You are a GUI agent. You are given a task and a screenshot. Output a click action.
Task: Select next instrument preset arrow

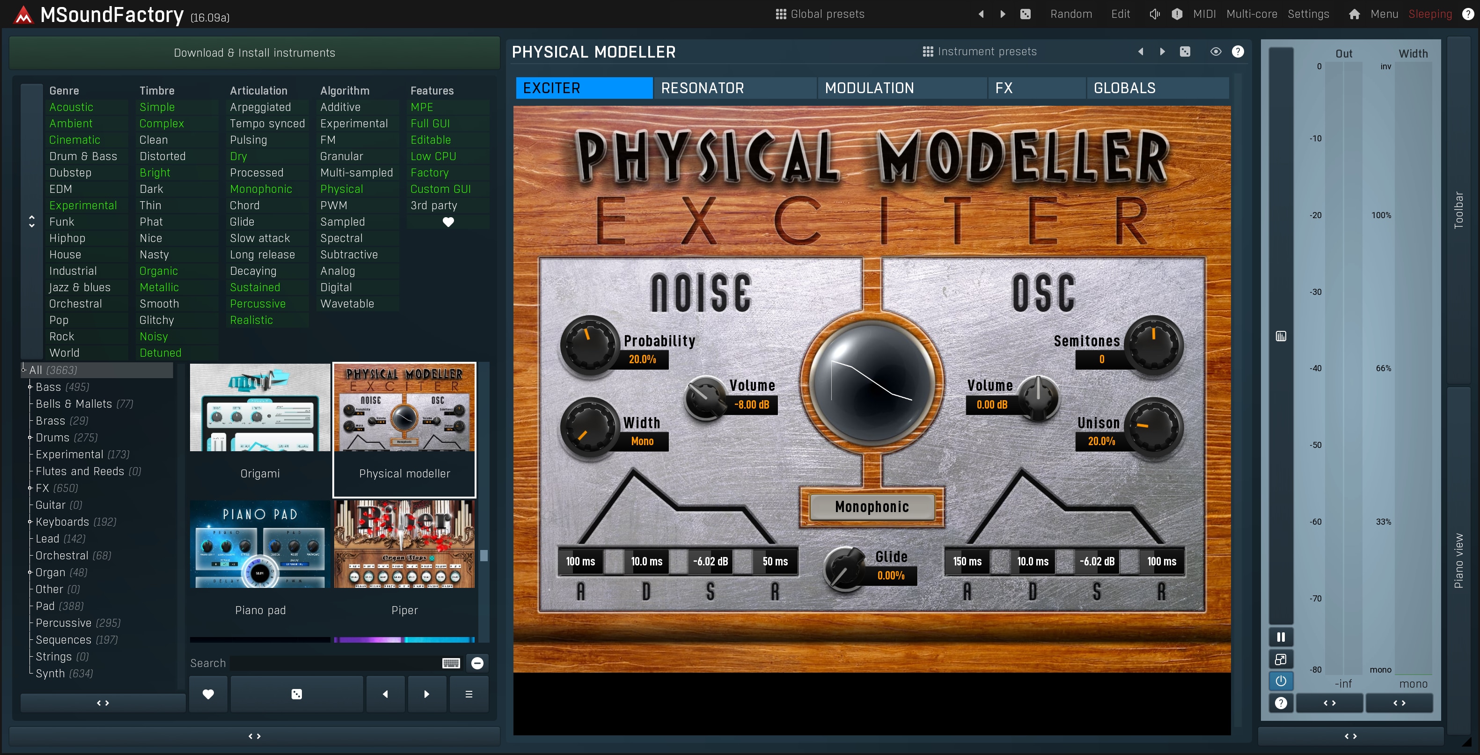tap(1163, 51)
